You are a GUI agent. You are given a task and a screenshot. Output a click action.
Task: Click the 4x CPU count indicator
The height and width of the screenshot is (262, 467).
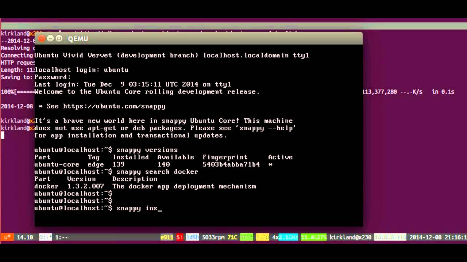click(275, 237)
